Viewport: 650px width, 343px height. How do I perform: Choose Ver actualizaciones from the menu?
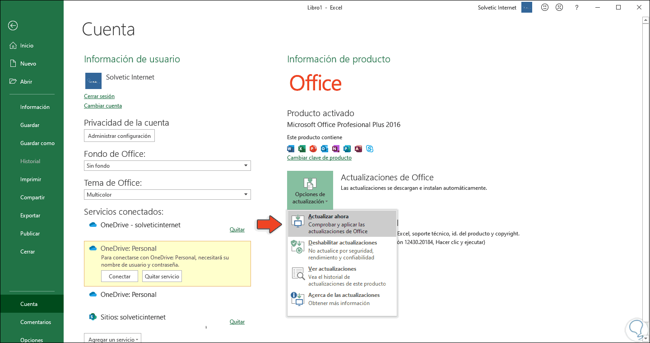[342, 276]
